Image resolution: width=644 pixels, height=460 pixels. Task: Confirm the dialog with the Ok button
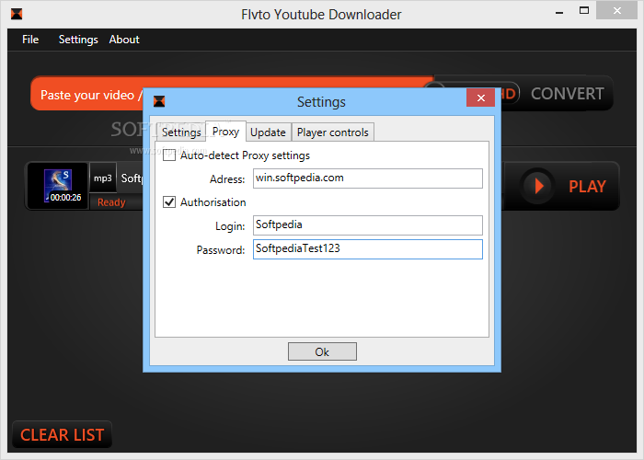pyautogui.click(x=322, y=351)
